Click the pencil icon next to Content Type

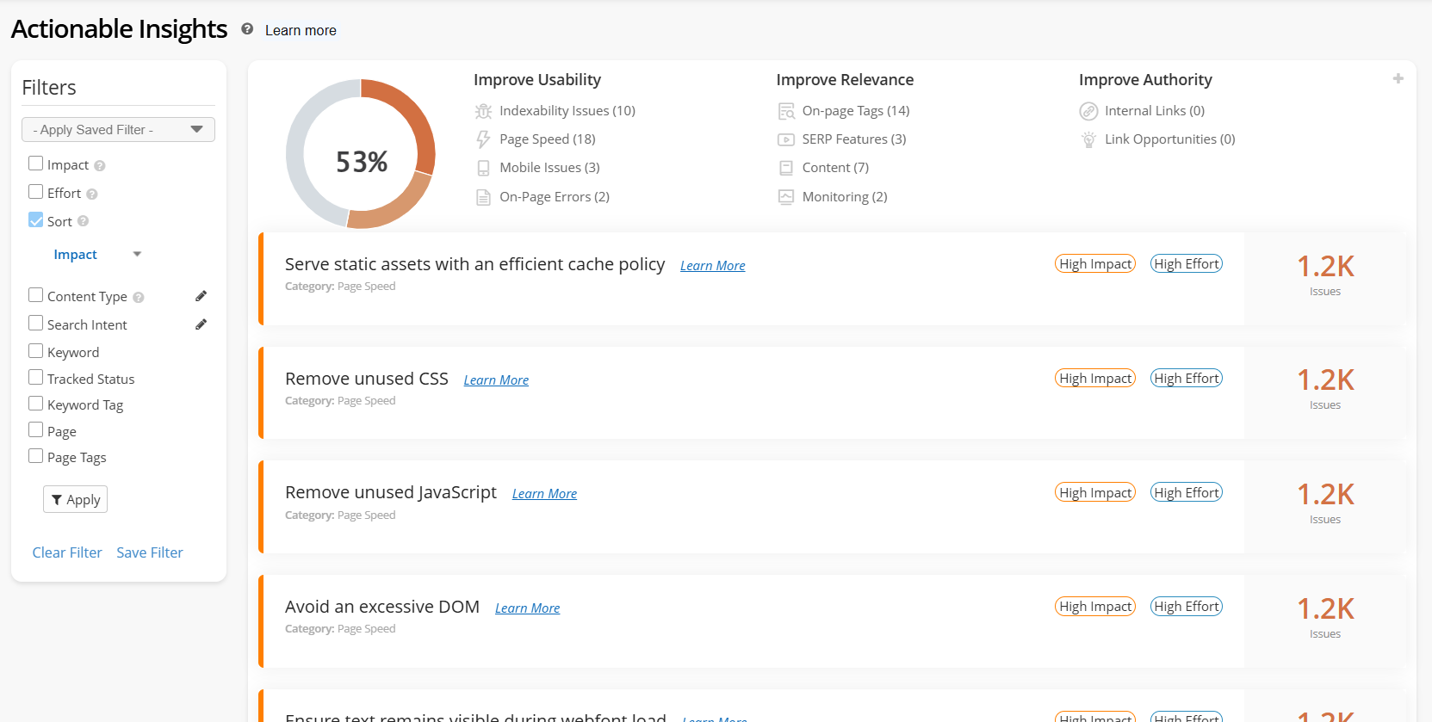click(201, 296)
